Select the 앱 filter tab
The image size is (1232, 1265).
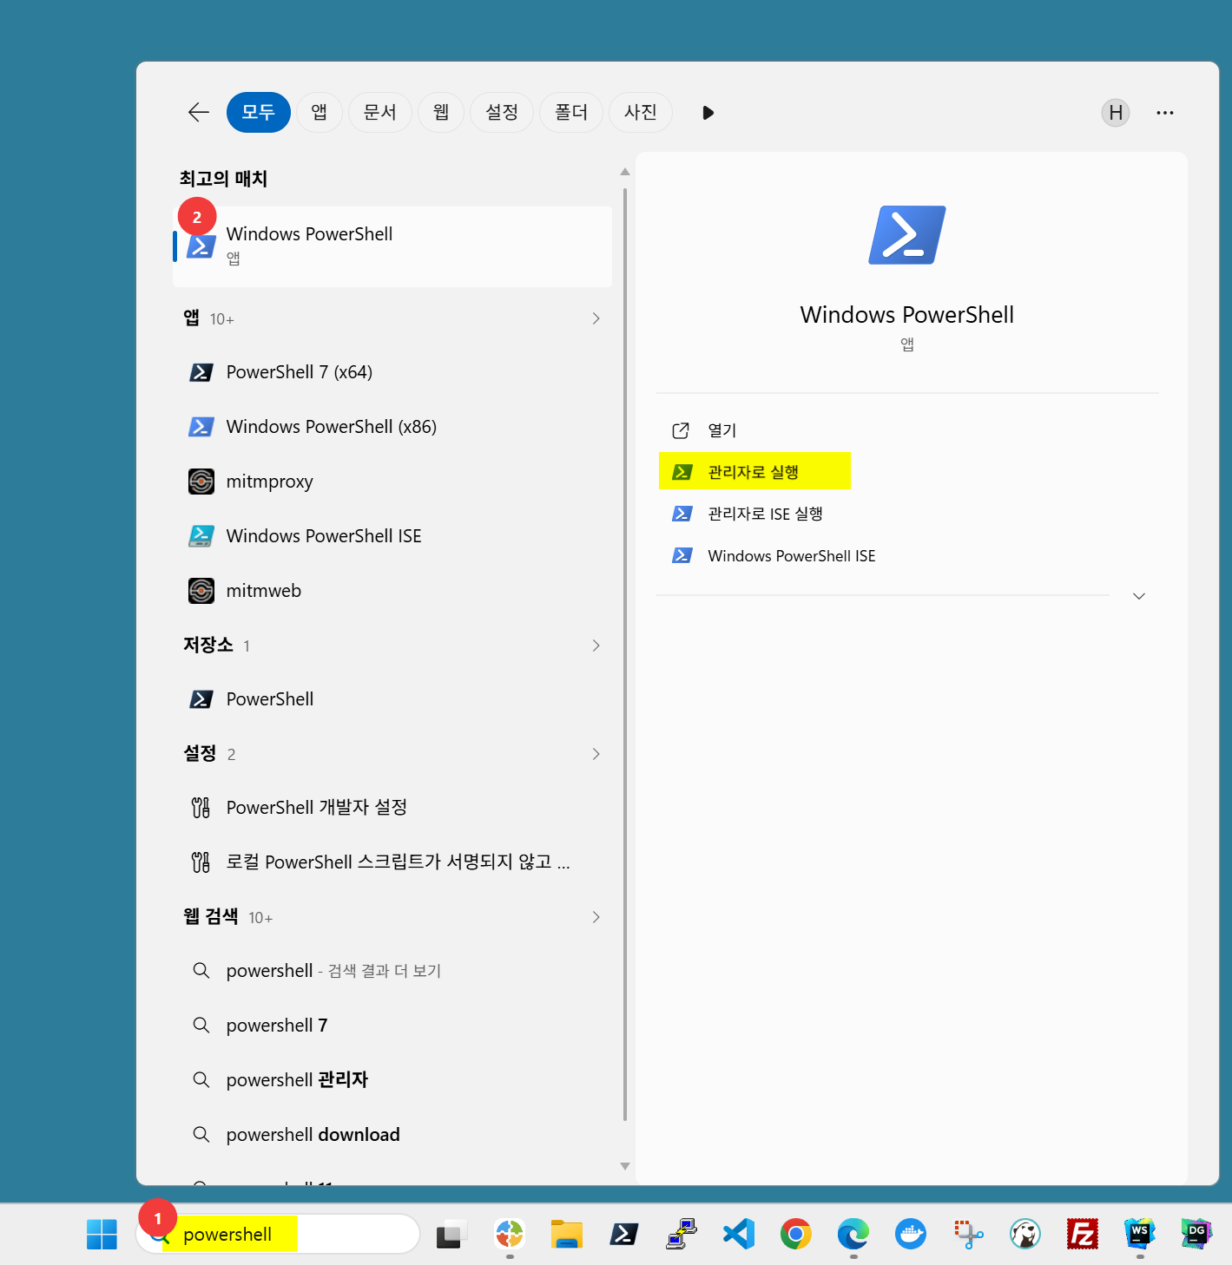[320, 112]
